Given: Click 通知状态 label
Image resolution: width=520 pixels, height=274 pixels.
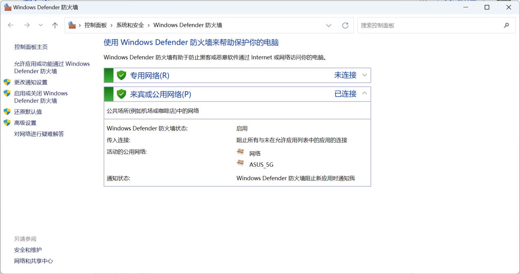Looking at the screenshot, I should click(118, 178).
